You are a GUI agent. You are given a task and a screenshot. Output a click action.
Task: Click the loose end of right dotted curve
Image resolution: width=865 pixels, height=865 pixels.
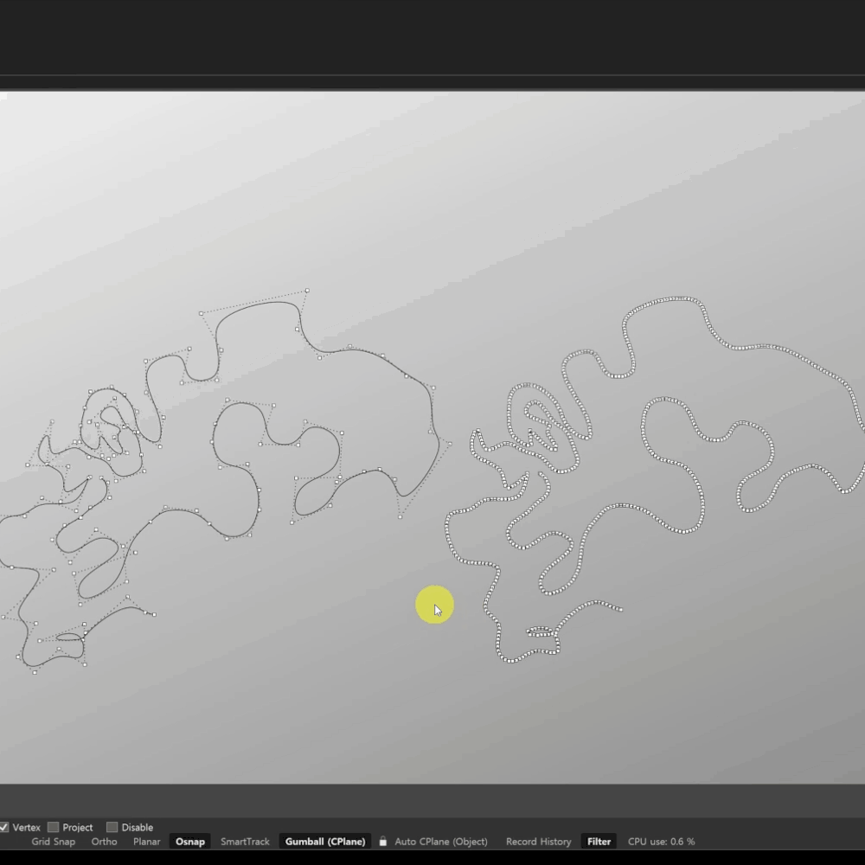tap(620, 609)
